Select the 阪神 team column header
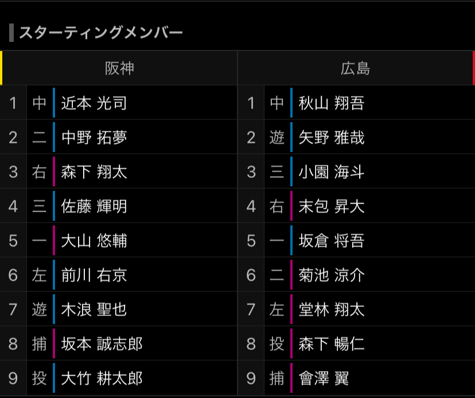The image size is (475, 398). click(x=119, y=69)
